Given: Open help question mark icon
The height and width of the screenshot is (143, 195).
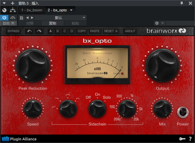Looking at the screenshot, I should click(x=190, y=139).
